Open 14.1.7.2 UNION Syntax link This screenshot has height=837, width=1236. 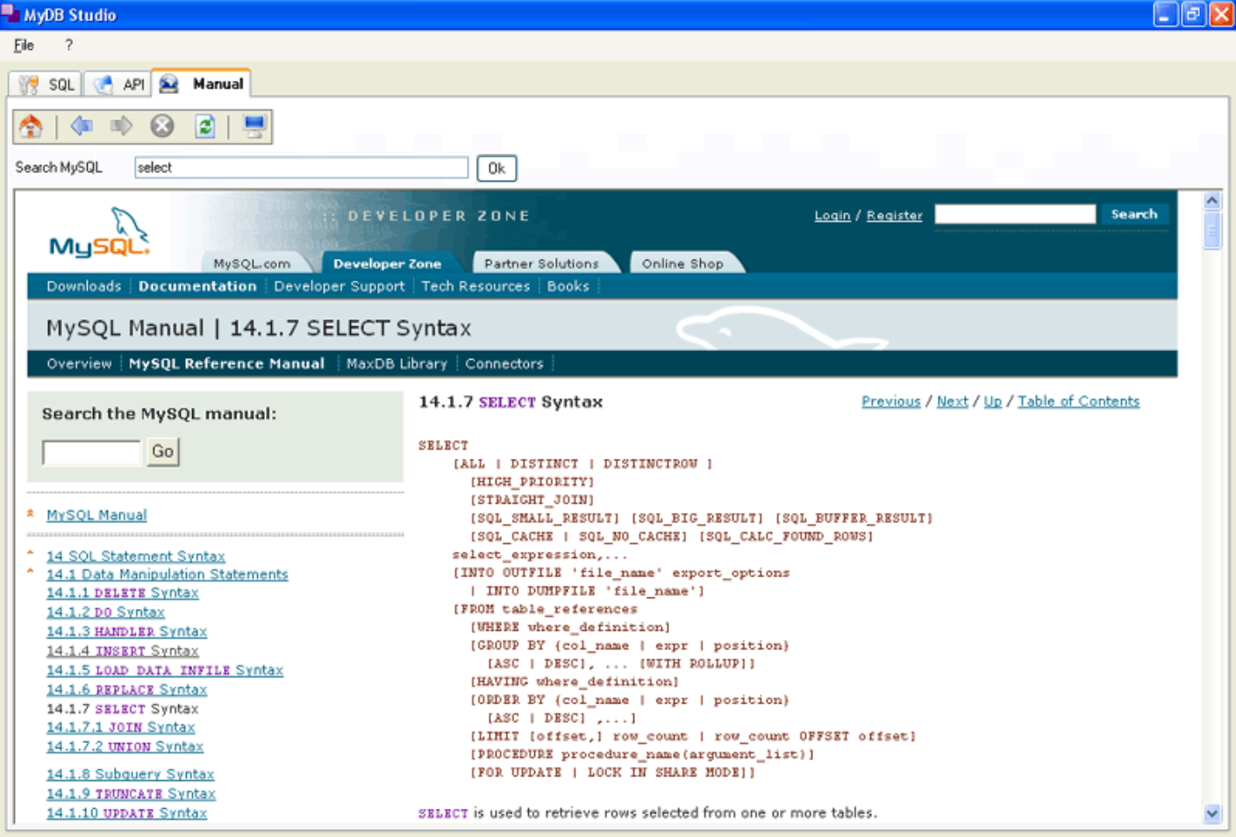[x=125, y=747]
